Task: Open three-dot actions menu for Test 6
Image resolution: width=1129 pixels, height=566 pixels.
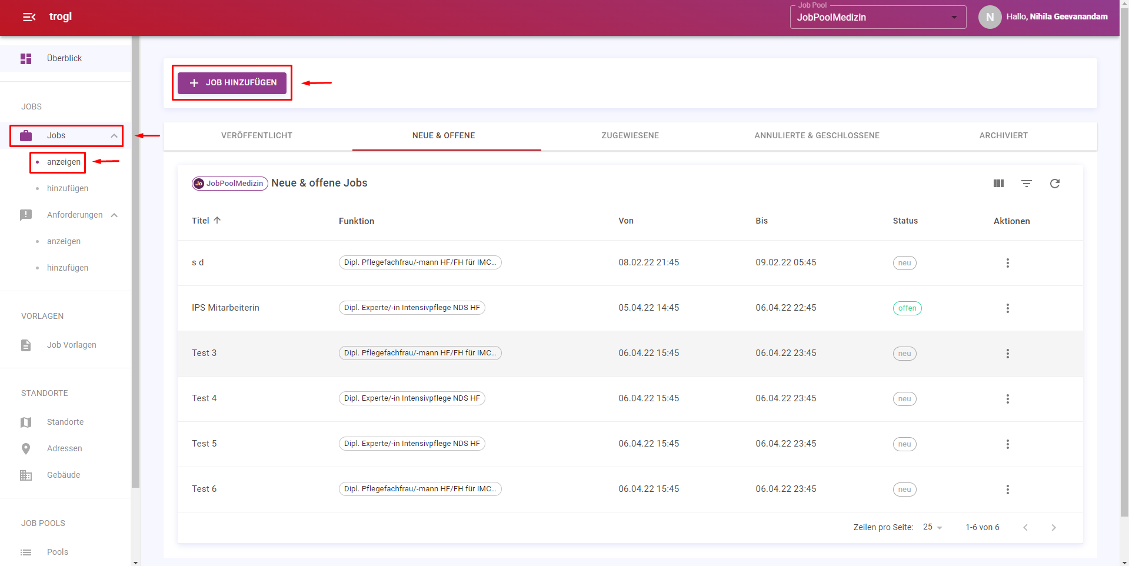Action: tap(1008, 490)
